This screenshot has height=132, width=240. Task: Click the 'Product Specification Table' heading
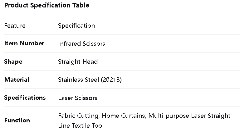(47, 5)
